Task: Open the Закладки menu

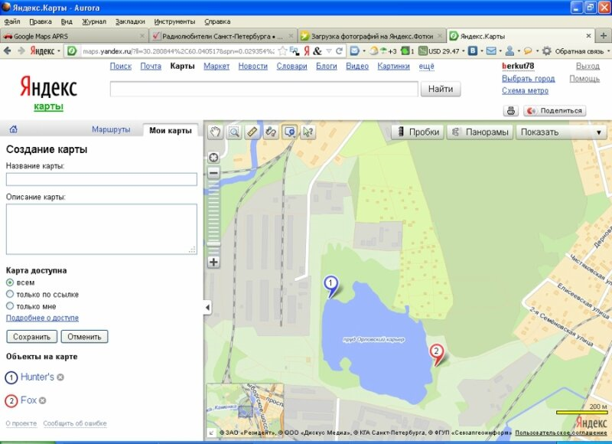Action: click(130, 21)
